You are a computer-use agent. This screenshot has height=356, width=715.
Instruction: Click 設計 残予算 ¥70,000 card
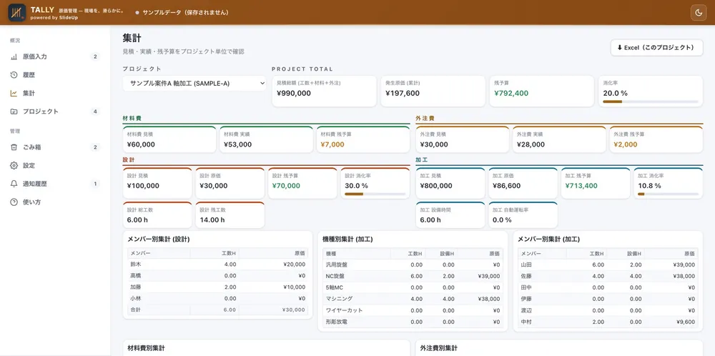point(302,183)
